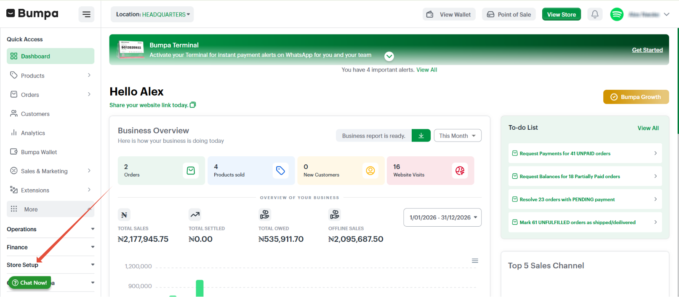Click the notification bell icon
This screenshot has height=297, width=679.
pyautogui.click(x=595, y=14)
